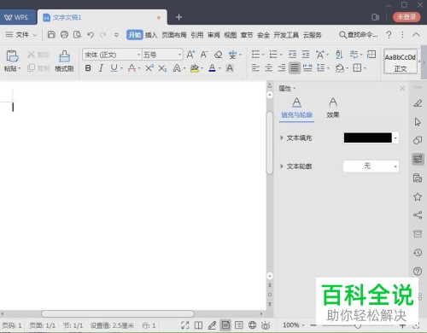Click the vertical scrollbar thumb
This screenshot has width=427, height=333.
(x=270, y=143)
